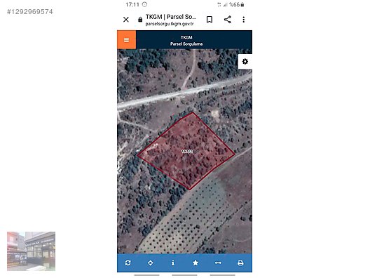The height and width of the screenshot is (278, 370).
Task: Tap the TKGM Parsel Sorgulama header title
Action: pyautogui.click(x=186, y=41)
